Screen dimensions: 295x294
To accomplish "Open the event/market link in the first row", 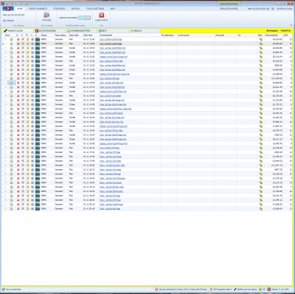I will (x=111, y=39).
